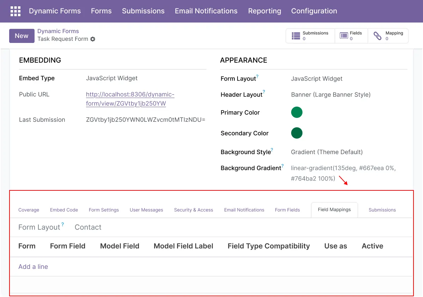Screen dimensions: 423x297
Task: Click the linear-gradient Background Gradient field
Action: 343,173
